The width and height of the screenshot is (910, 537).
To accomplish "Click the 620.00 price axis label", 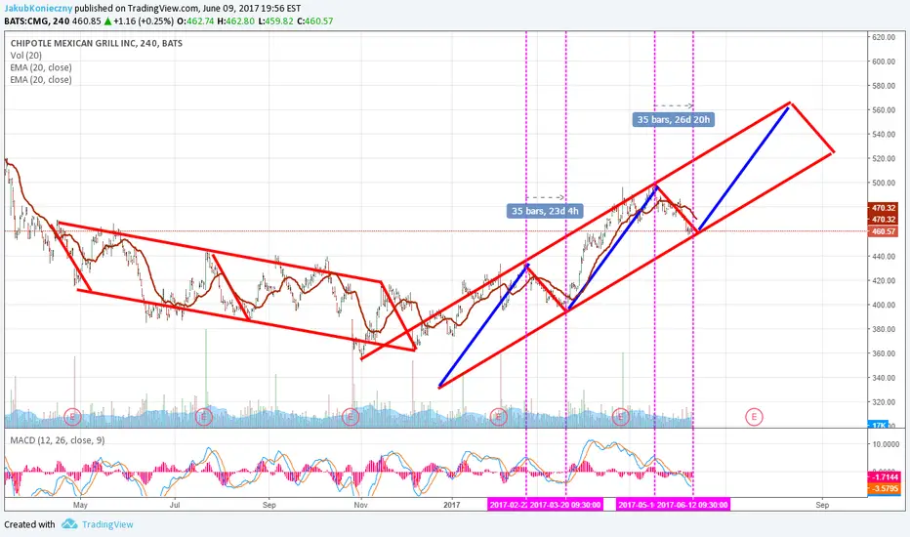I will click(884, 37).
